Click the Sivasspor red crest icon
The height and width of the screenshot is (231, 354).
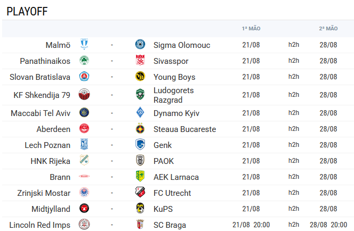140,60
